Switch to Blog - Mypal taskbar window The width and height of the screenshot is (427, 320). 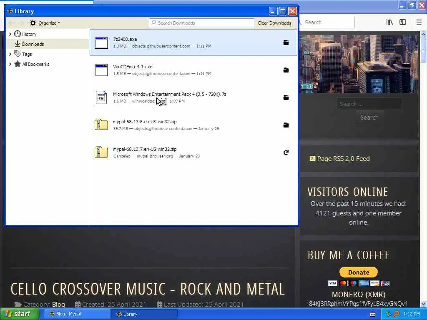coord(77,314)
